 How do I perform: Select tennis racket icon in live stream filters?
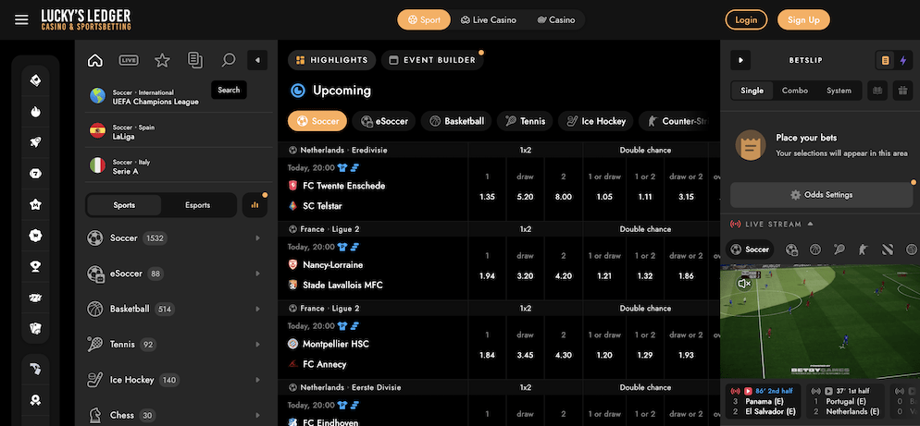(839, 250)
